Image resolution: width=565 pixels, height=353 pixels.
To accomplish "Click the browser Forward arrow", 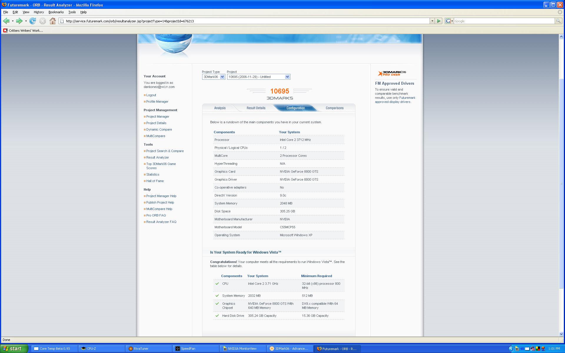I will [x=19, y=21].
